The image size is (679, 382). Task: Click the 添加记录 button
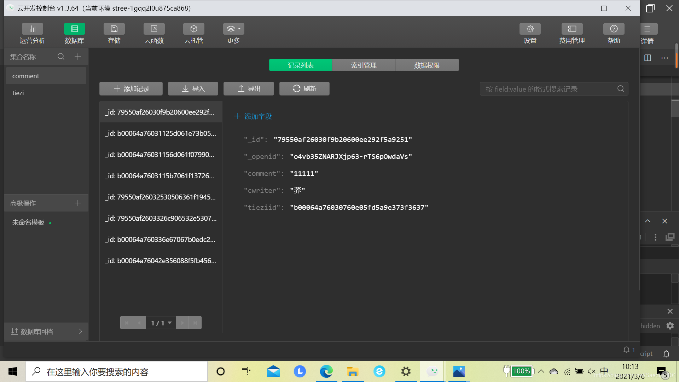[131, 89]
